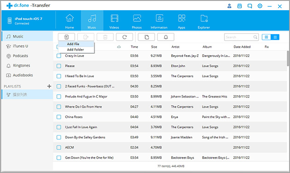Open the Explorer folder icon
This screenshot has height=173, width=290.
tap(204, 18)
